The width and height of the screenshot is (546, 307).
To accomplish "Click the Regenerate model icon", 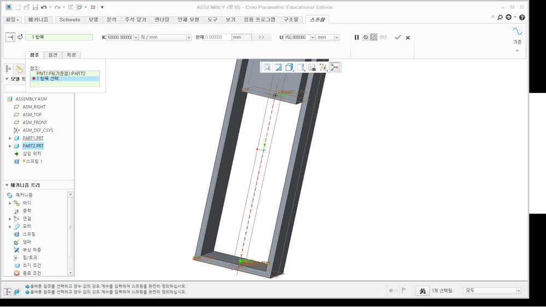I will [71, 7].
